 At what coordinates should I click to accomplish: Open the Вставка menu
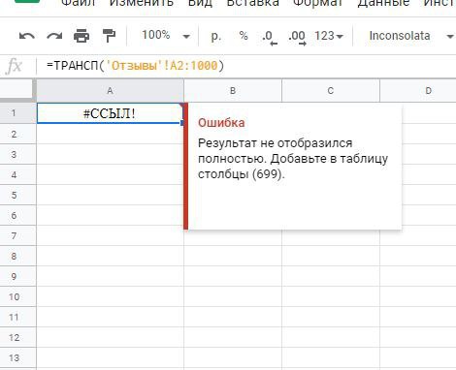pyautogui.click(x=252, y=3)
